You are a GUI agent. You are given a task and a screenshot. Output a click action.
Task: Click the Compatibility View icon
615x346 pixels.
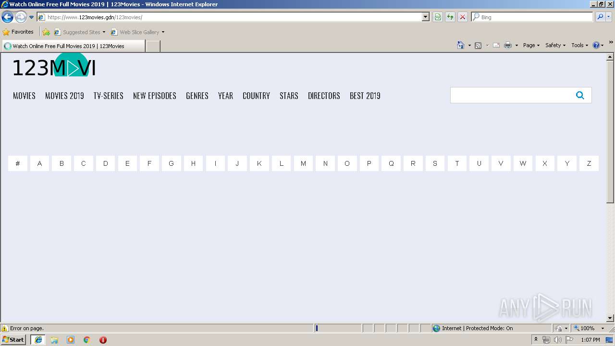click(x=438, y=17)
